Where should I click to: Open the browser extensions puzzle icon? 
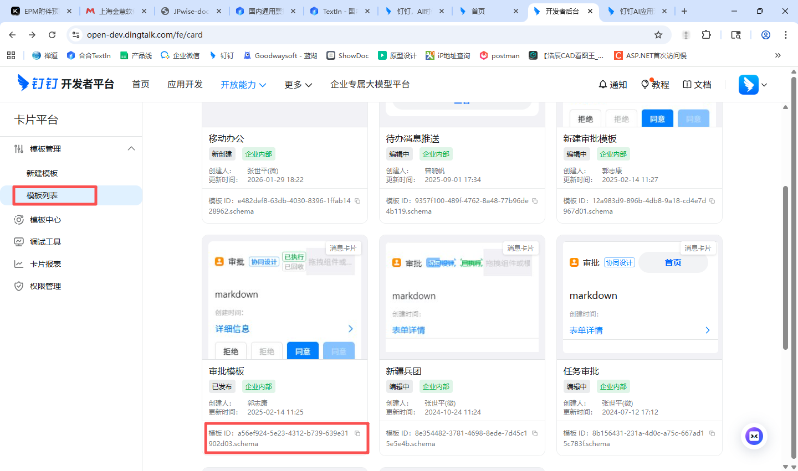[x=706, y=35]
